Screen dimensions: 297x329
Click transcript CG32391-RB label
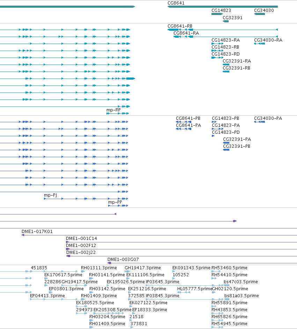point(236,68)
